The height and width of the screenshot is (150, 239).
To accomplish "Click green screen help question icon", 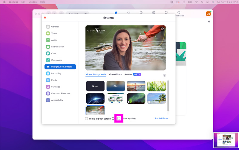I will click(x=113, y=118).
